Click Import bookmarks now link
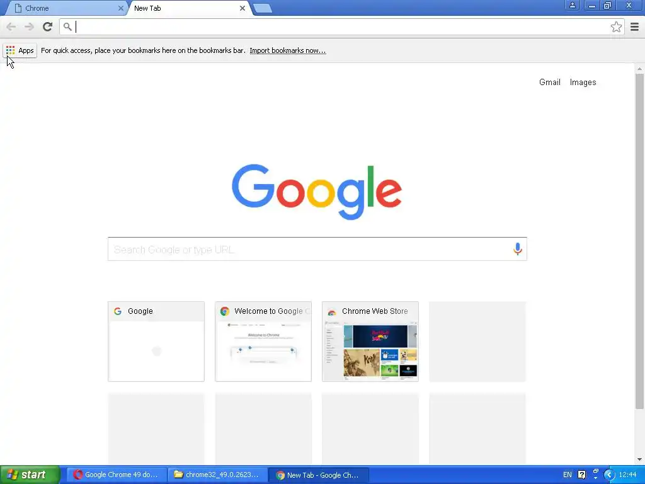 pos(287,50)
